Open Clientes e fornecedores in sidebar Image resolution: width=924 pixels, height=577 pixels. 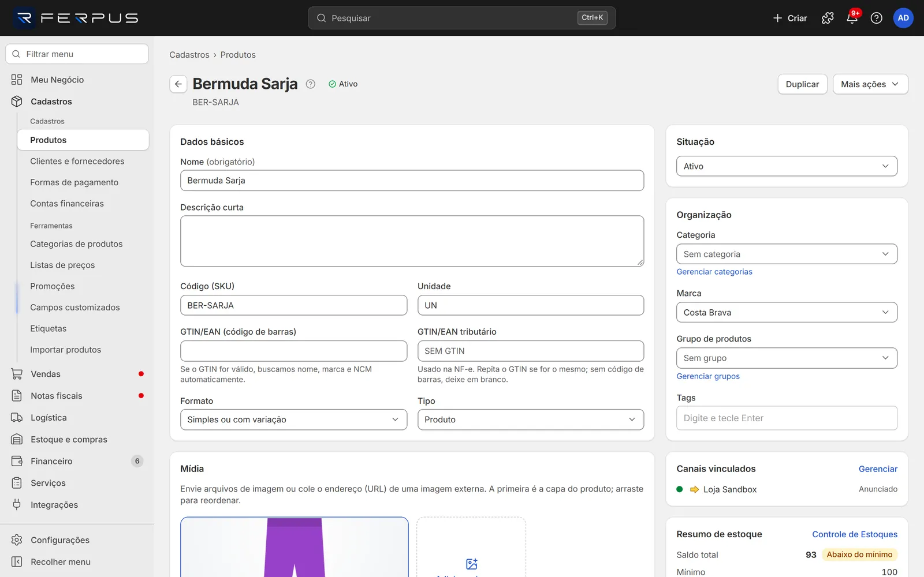point(77,161)
